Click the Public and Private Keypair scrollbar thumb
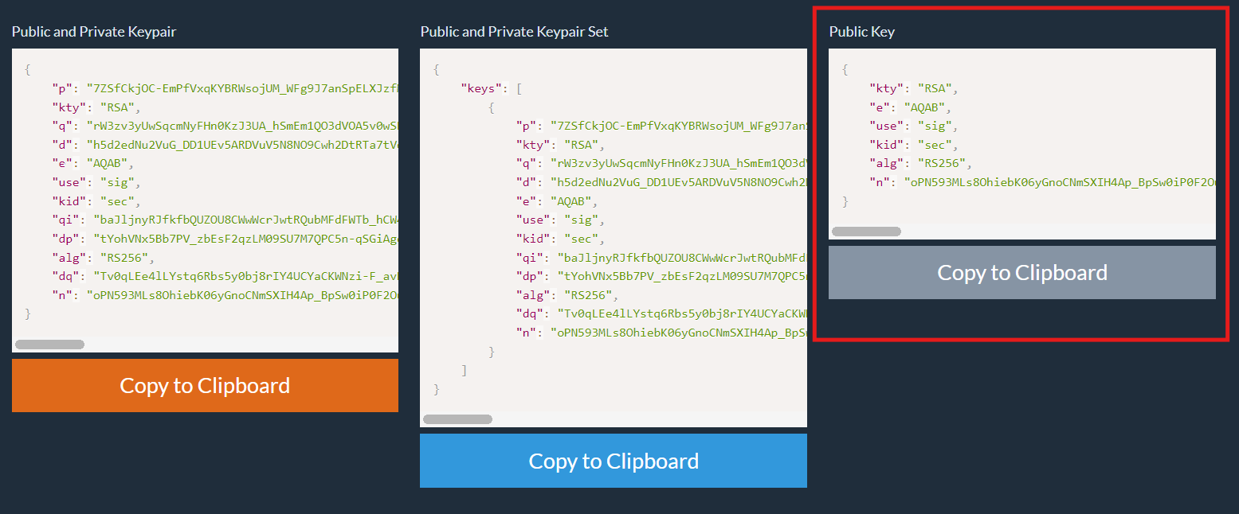 (49, 345)
